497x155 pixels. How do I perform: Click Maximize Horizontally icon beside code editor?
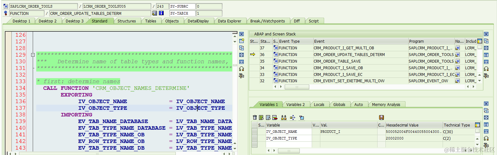click(x=242, y=62)
